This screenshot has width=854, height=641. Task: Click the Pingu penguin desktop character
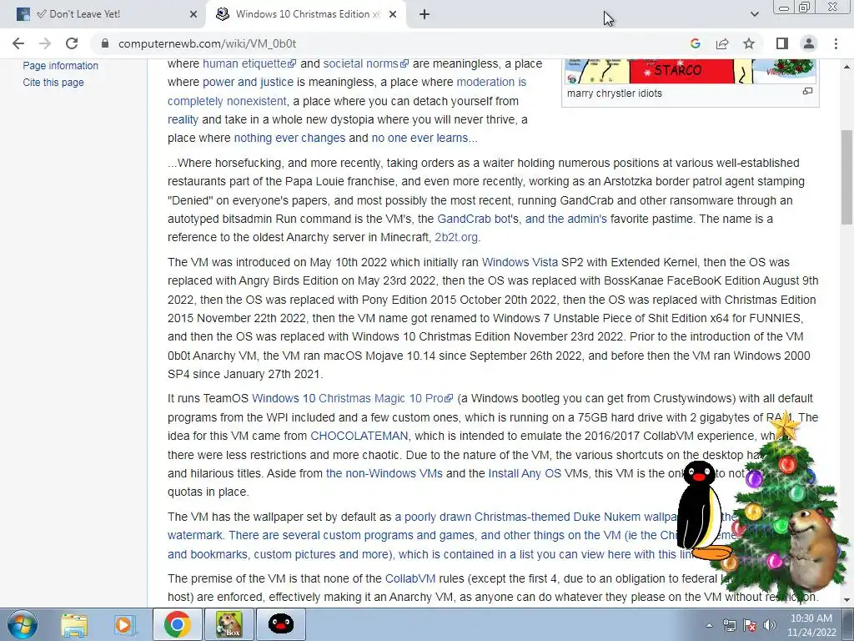pyautogui.click(x=701, y=511)
